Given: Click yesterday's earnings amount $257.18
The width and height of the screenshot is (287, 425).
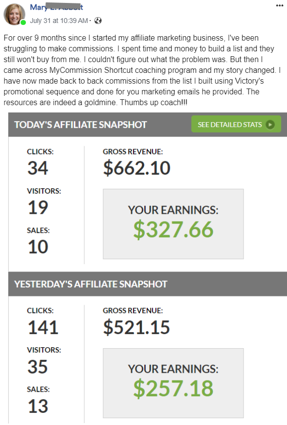Looking at the screenshot, I should 174,388.
